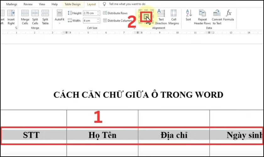Click into the Width value field
This screenshot has width=264, height=157.
tap(90, 20)
